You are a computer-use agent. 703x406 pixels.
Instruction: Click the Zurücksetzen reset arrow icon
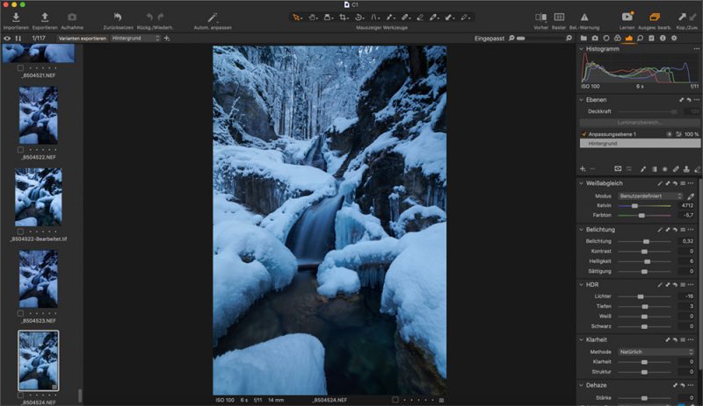click(118, 18)
